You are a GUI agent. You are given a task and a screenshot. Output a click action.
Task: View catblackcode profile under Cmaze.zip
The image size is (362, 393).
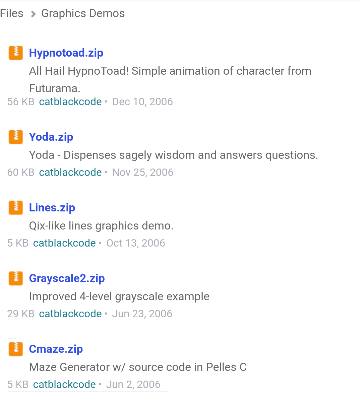64,385
